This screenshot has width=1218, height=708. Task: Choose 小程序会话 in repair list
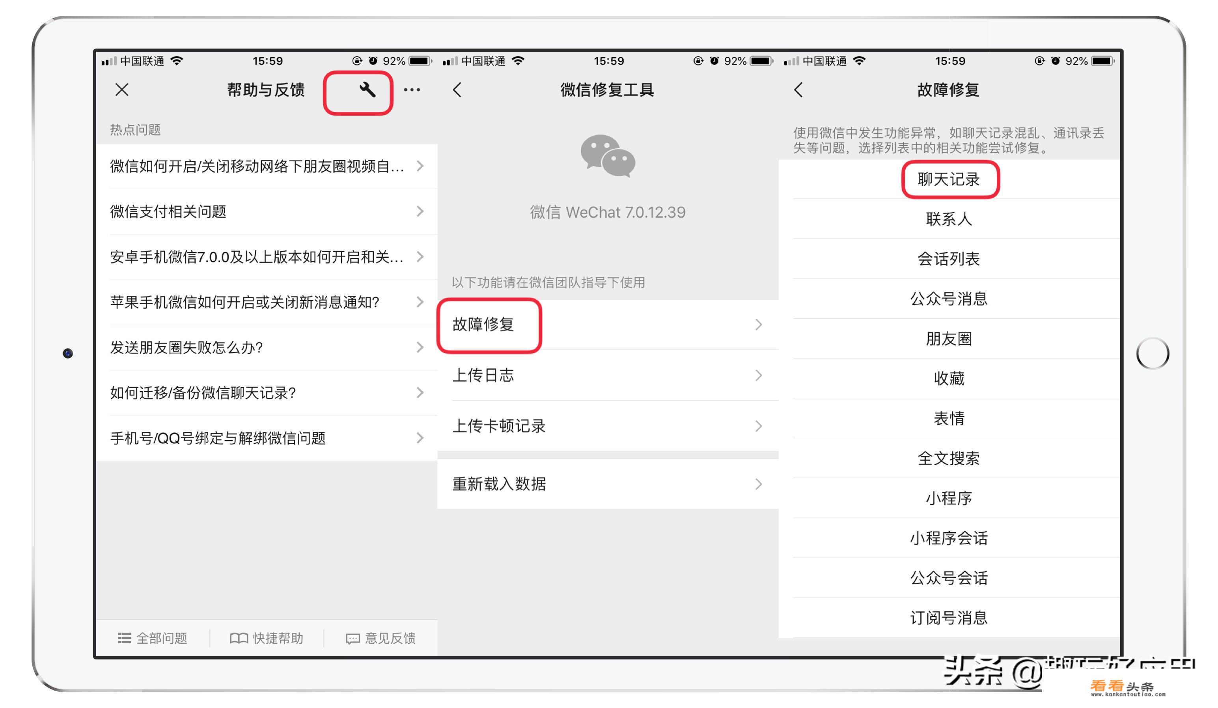point(949,538)
